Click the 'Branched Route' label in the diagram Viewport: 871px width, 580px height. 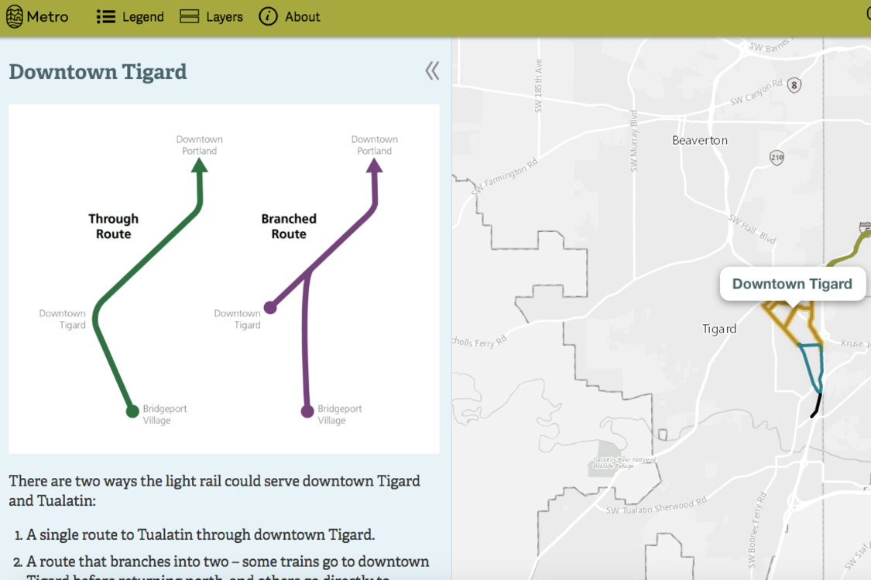coord(289,227)
